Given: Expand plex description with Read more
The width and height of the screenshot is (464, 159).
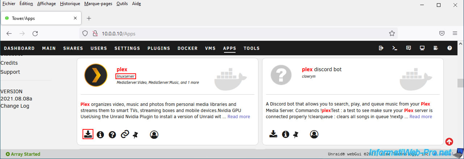Looking at the screenshot, I should click(239, 116).
